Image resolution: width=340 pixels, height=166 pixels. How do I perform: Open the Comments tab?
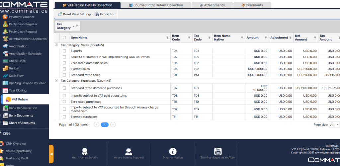(x=252, y=5)
